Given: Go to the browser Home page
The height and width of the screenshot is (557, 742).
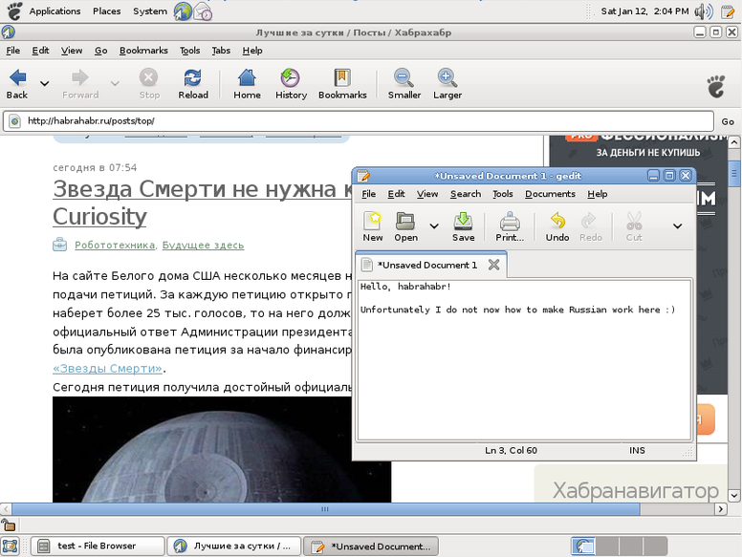Looking at the screenshot, I should [247, 84].
